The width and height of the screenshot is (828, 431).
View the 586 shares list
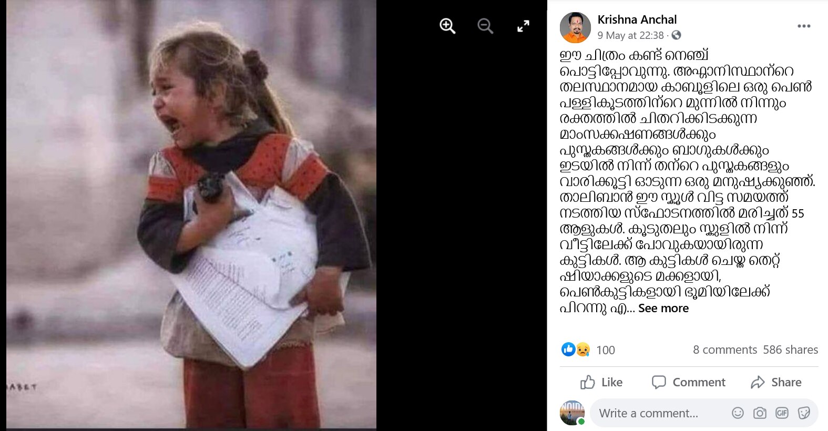click(791, 350)
